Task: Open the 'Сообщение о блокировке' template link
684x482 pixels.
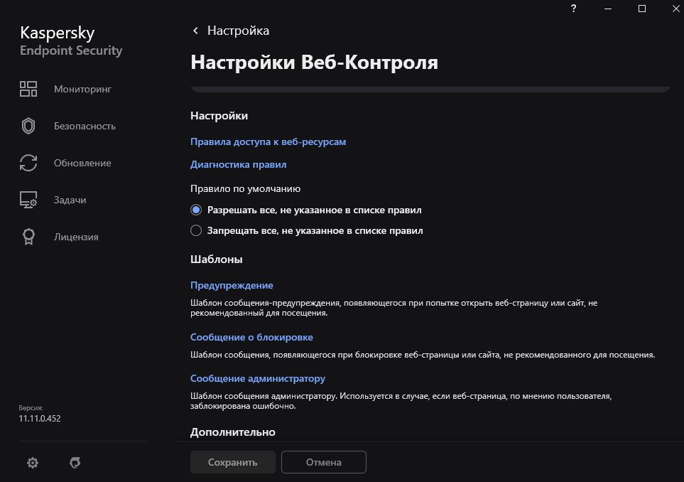Action: pyautogui.click(x=251, y=337)
